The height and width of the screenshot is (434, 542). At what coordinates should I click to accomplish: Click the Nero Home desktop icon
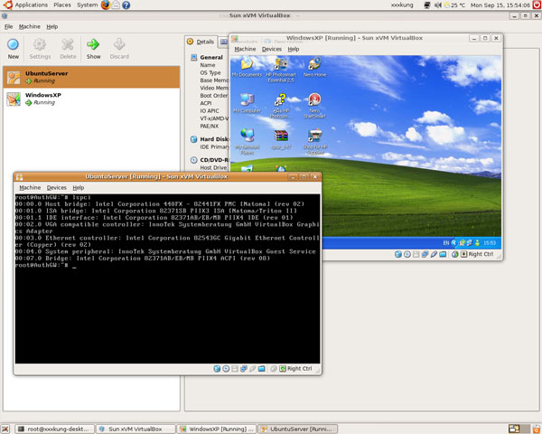coord(314,68)
